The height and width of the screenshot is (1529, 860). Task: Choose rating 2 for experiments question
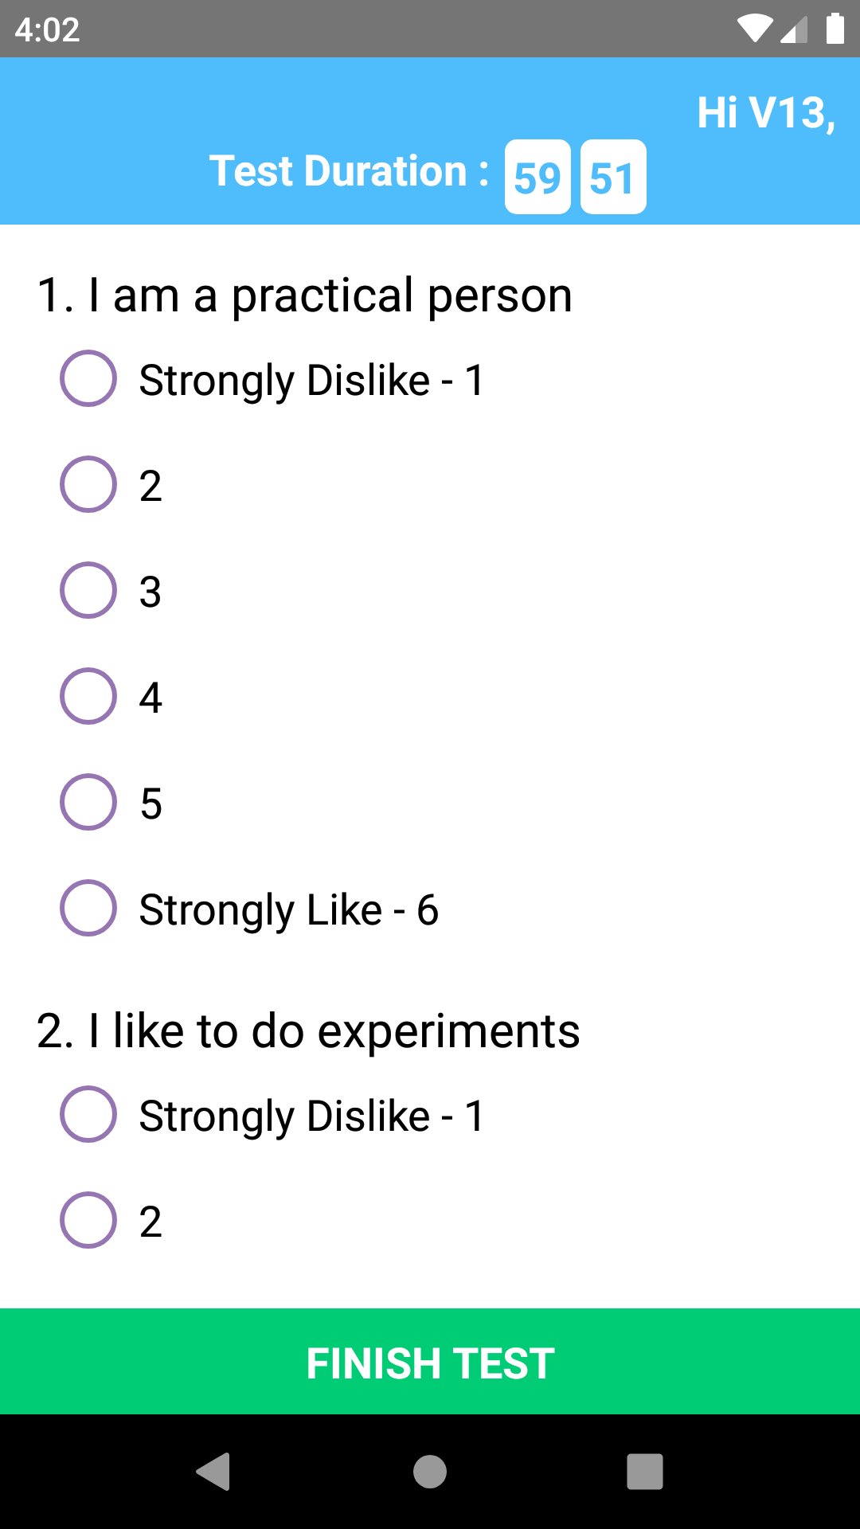(88, 1221)
